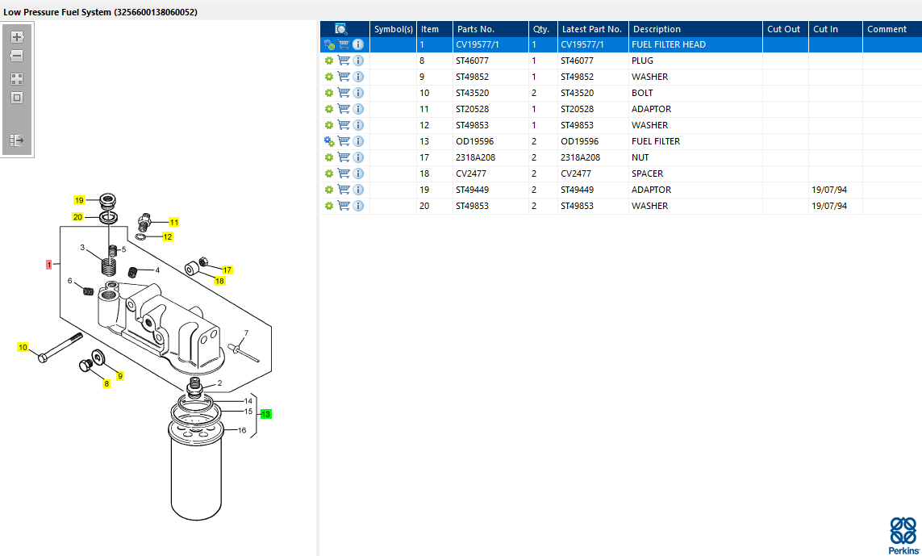Screen dimensions: 922x556
Task: Select callout 18 in the diagram
Action: (219, 282)
